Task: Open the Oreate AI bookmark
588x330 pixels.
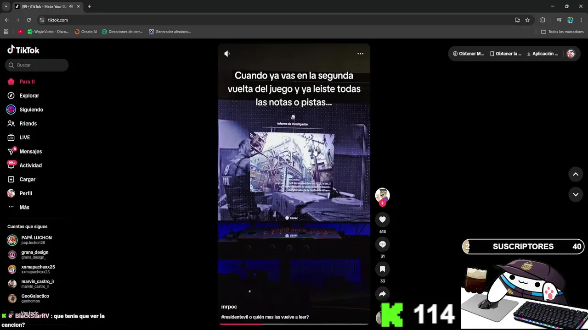Action: [x=85, y=32]
